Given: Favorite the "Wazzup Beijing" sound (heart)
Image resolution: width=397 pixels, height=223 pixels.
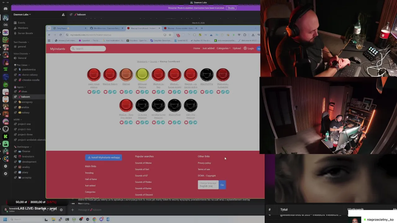Looking at the screenshot, I should 105,92.
